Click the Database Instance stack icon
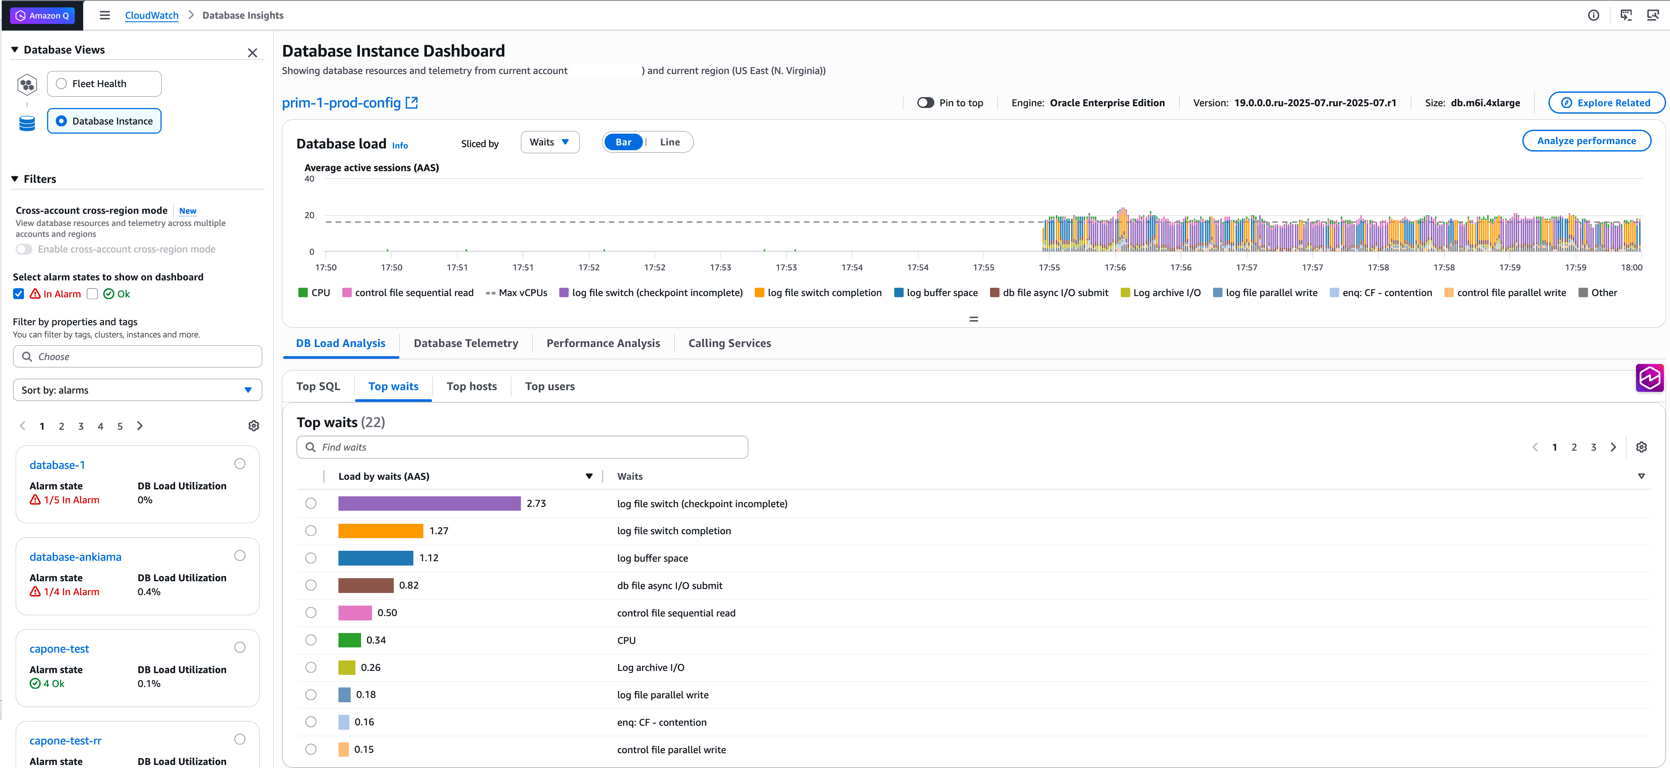1670x768 pixels. click(x=27, y=123)
